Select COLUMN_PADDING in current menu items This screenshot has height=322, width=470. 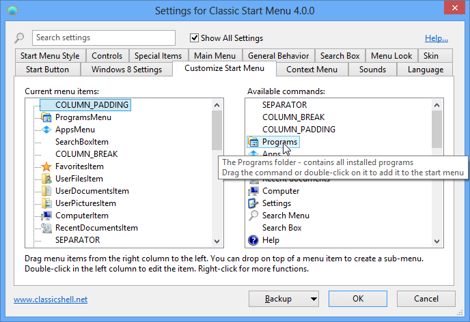click(x=92, y=105)
